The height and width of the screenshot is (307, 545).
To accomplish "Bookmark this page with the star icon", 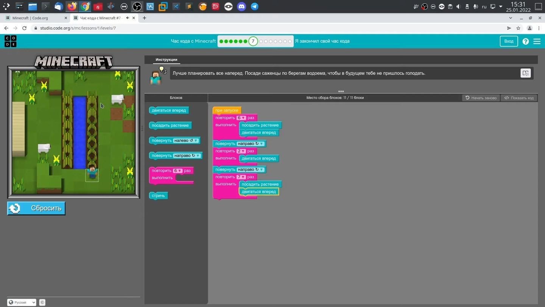I will click(x=518, y=28).
